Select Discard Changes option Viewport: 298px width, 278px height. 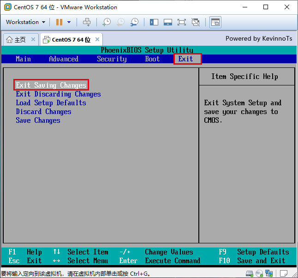click(43, 111)
